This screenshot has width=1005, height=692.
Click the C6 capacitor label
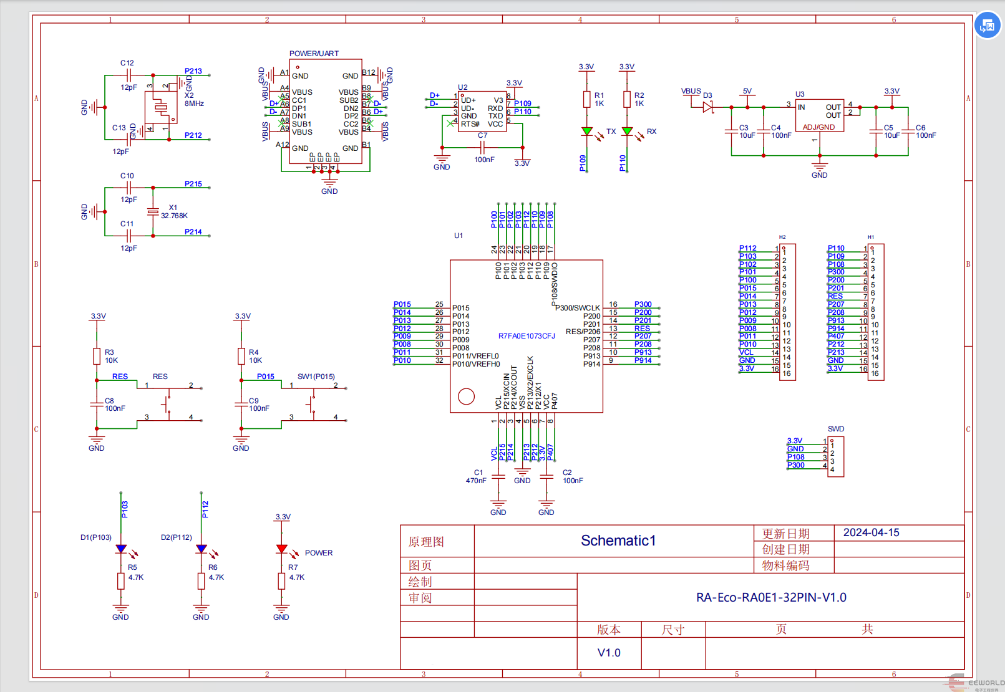point(921,128)
